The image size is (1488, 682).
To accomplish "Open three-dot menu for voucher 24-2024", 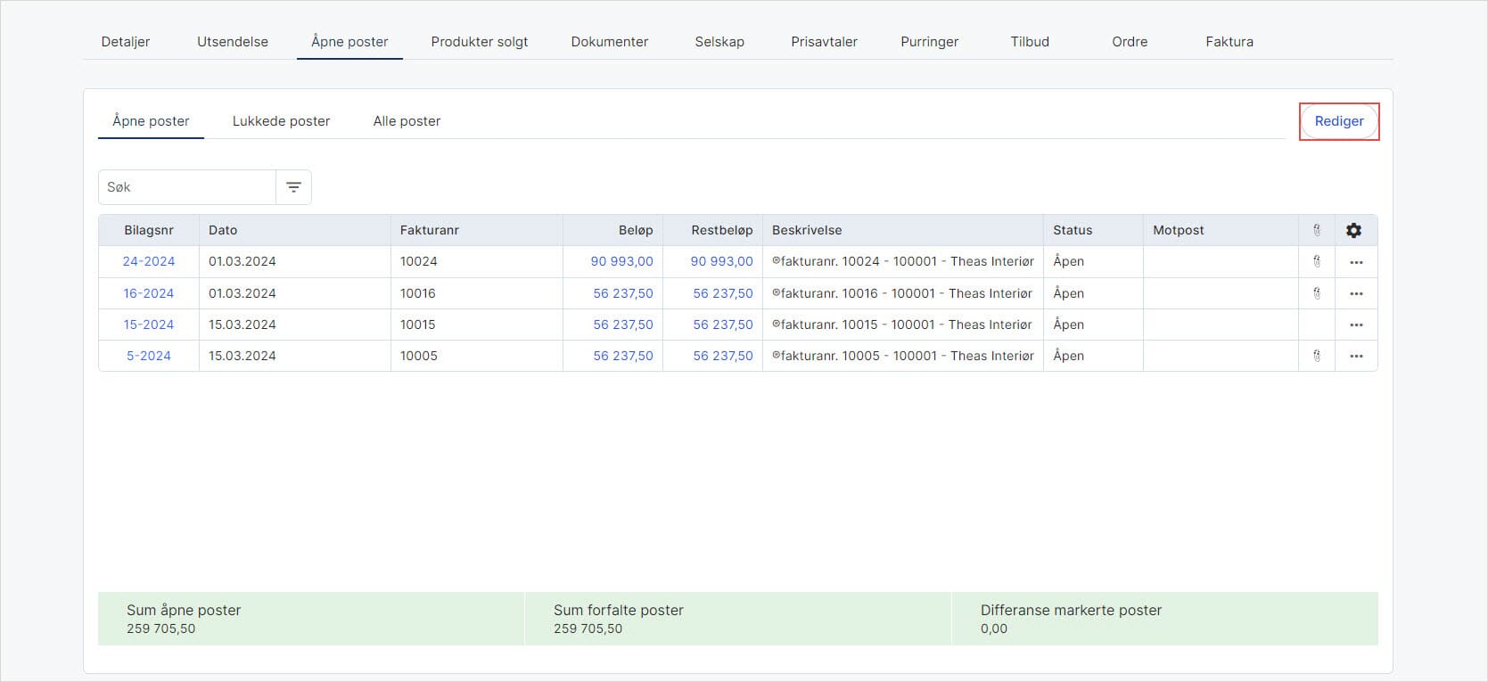I will pos(1356,262).
